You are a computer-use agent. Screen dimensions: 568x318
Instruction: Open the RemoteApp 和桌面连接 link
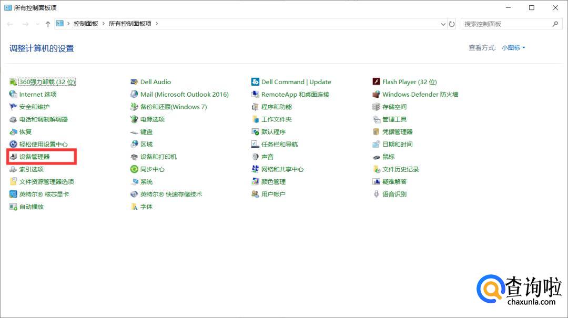(x=295, y=94)
